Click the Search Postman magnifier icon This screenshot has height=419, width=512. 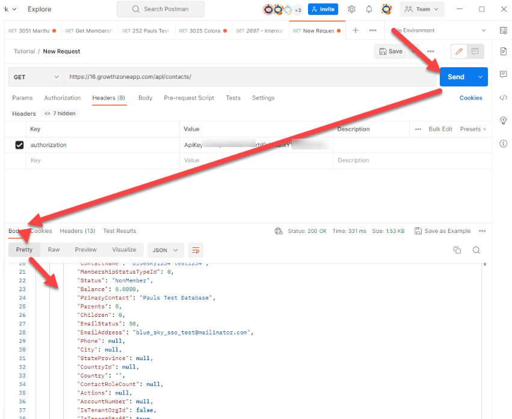click(x=136, y=9)
